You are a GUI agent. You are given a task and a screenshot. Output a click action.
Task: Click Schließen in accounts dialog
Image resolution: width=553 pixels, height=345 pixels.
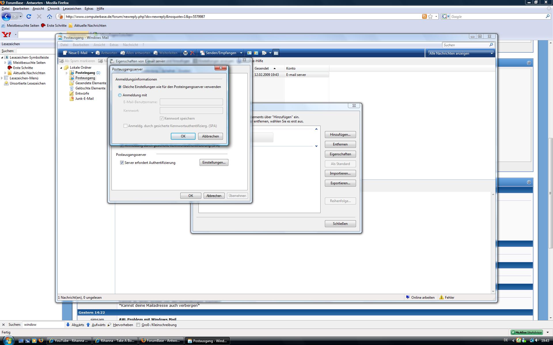click(x=340, y=224)
